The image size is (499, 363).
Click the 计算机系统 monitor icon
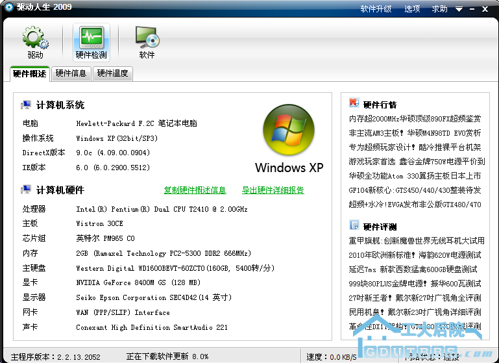pos(27,105)
